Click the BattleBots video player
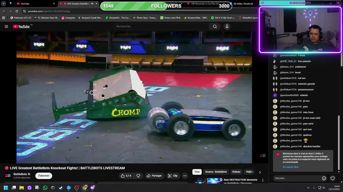The image size is (343, 192). (134, 97)
